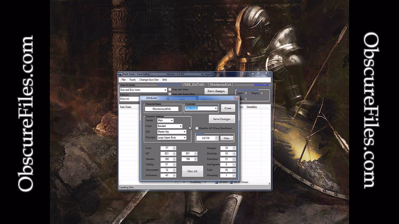Click Save Changes in Attributes dialog

tap(222, 119)
